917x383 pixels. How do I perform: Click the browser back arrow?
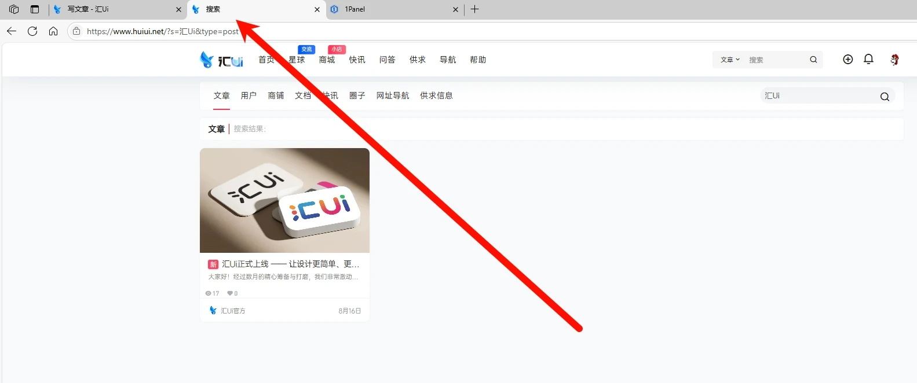(x=12, y=31)
